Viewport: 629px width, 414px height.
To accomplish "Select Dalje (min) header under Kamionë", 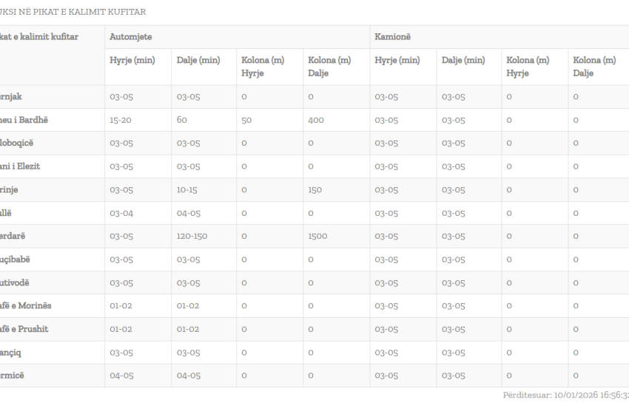I will (463, 60).
